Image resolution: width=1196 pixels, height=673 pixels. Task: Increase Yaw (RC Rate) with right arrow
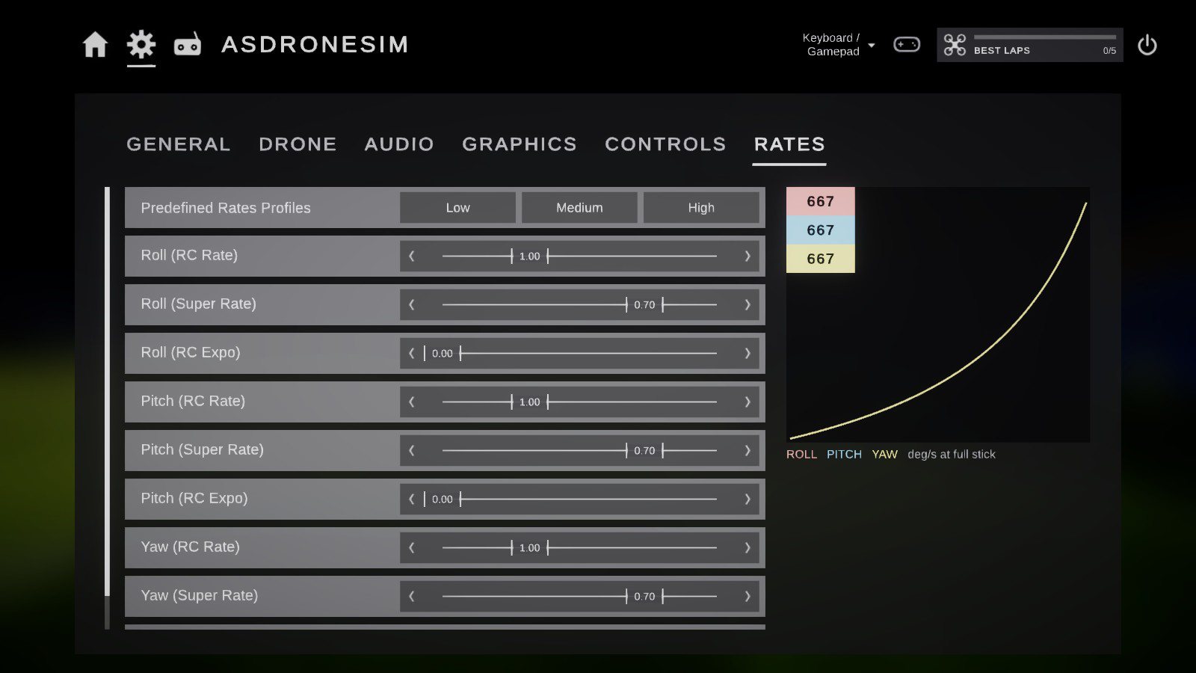pos(747,548)
